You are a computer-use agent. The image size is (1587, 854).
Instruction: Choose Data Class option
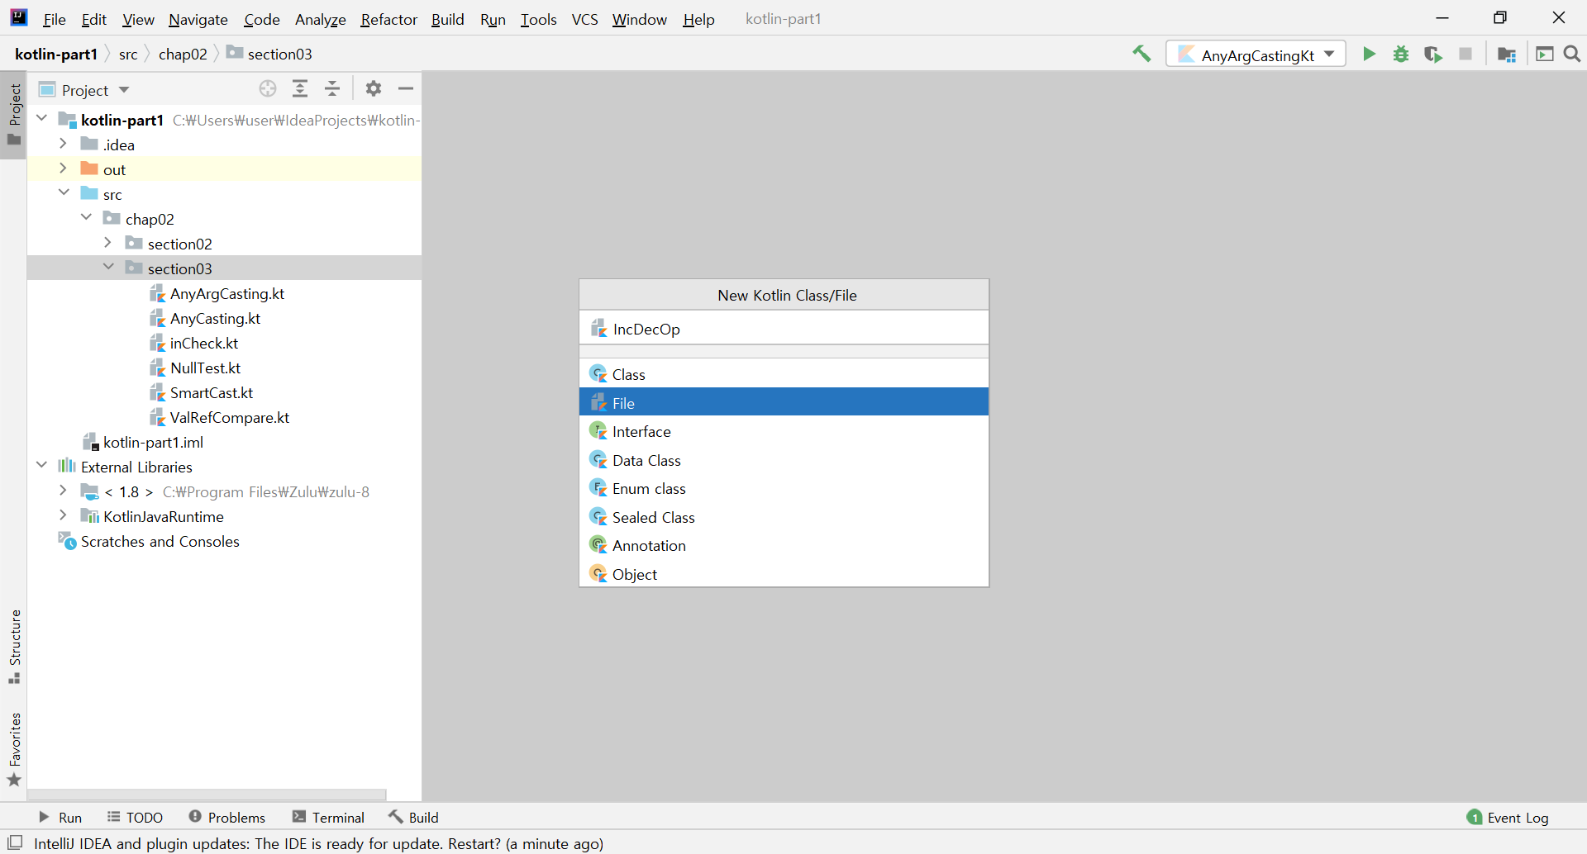tap(784, 460)
